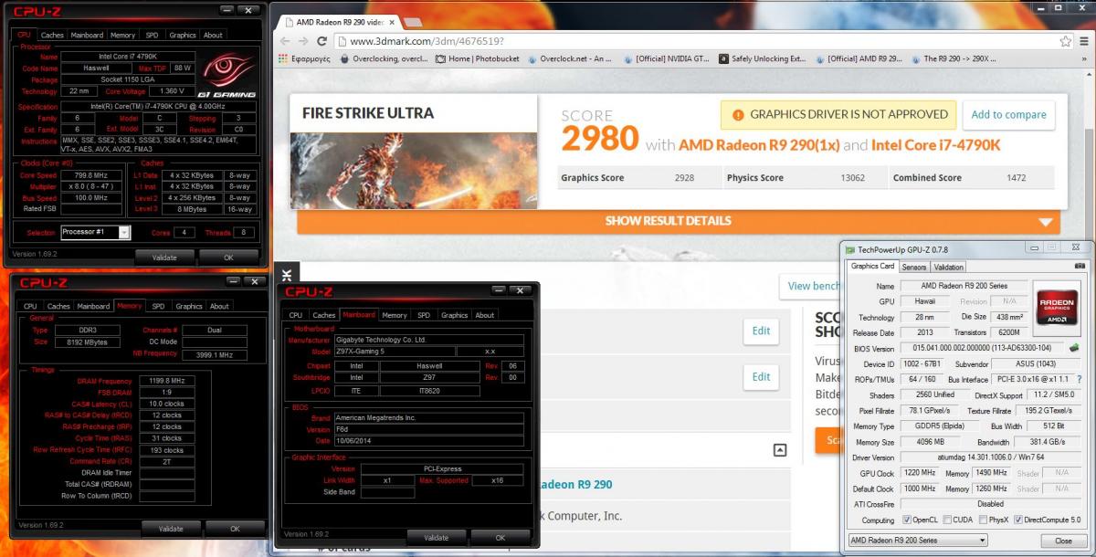Screen dimensions: 1096x557
Task: Open the Overclocking, overcl... bookmark
Action: [x=384, y=59]
